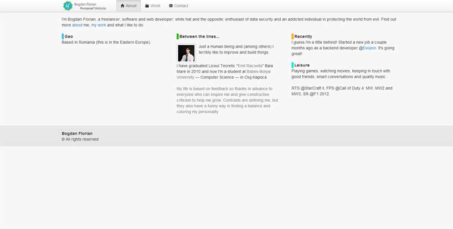
Task: Click the envelope icon beside Contact
Action: (x=171, y=6)
